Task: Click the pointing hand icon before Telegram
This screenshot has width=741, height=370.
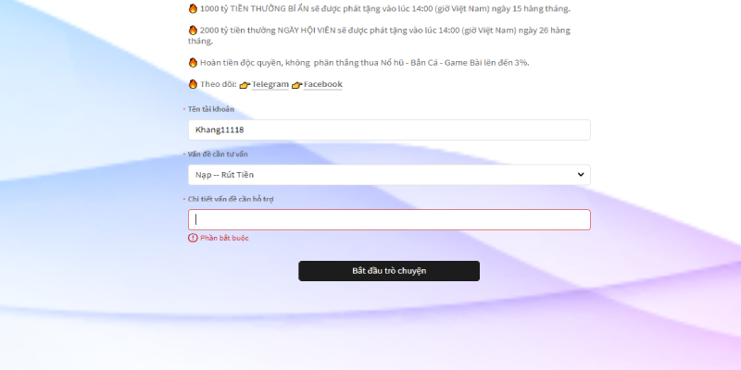Action: 245,85
